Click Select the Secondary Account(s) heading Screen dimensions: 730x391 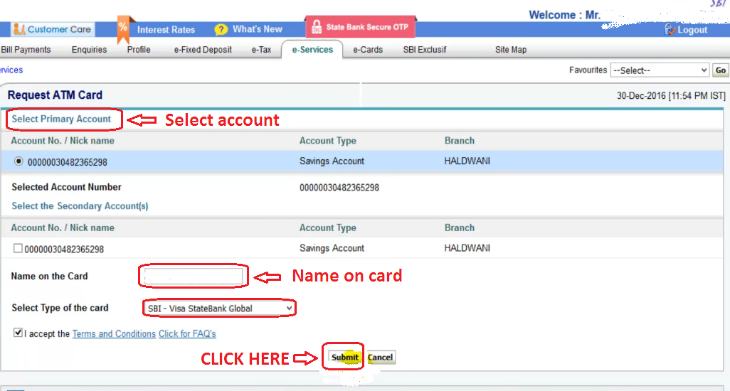tap(80, 206)
